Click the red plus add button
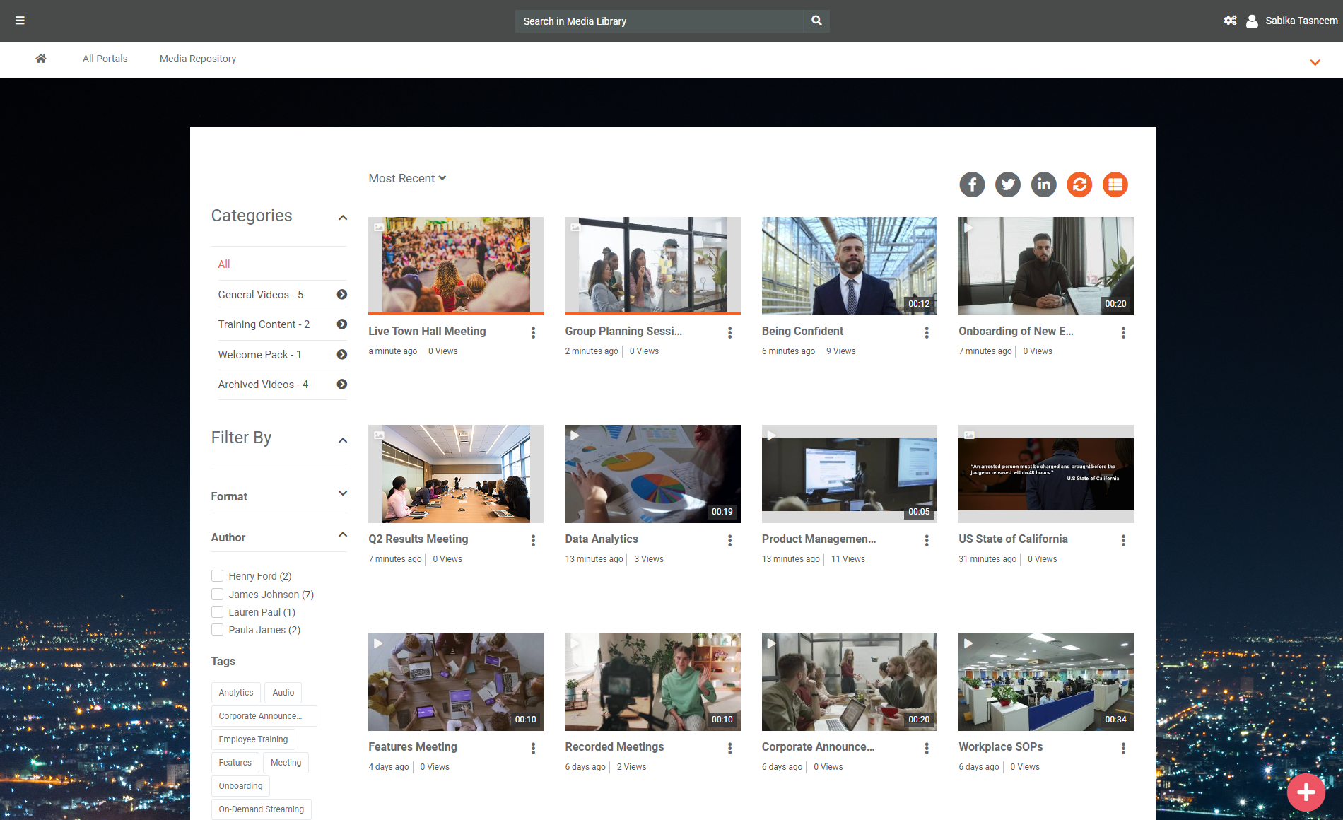This screenshot has height=820, width=1343. [1306, 792]
